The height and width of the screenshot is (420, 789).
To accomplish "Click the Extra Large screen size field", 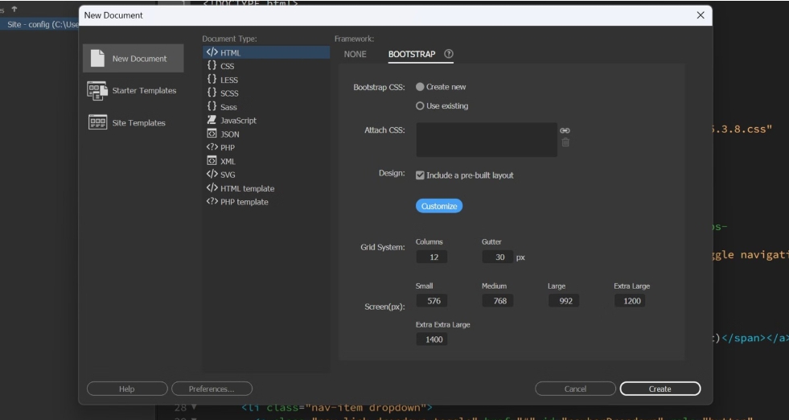I will 630,301.
